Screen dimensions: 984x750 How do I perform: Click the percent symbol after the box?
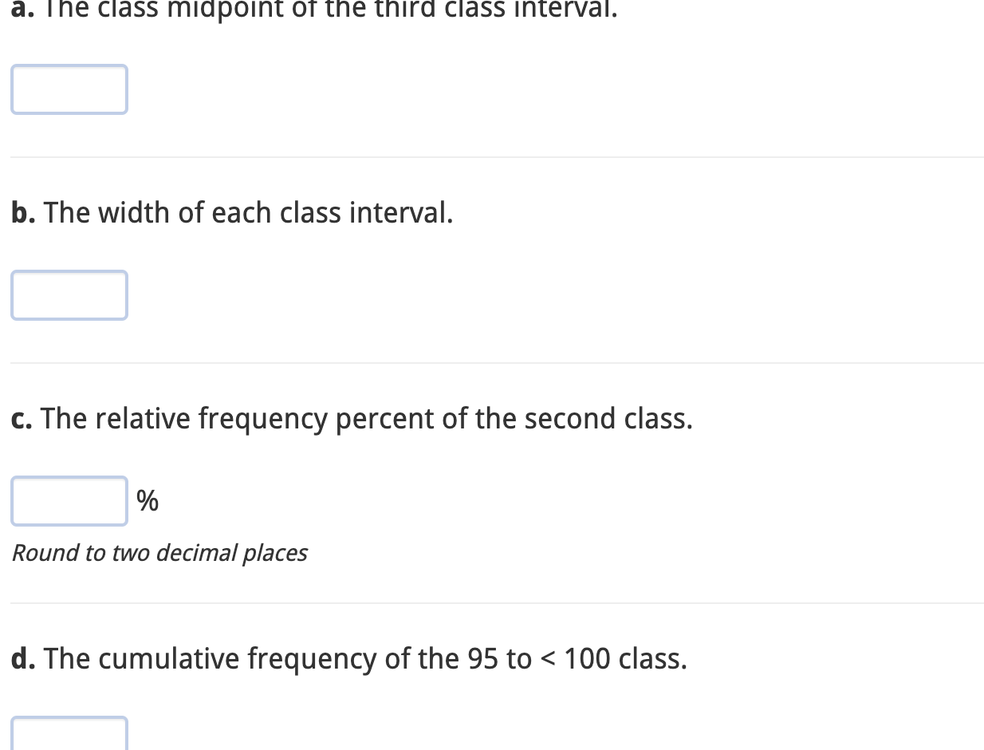tap(148, 500)
